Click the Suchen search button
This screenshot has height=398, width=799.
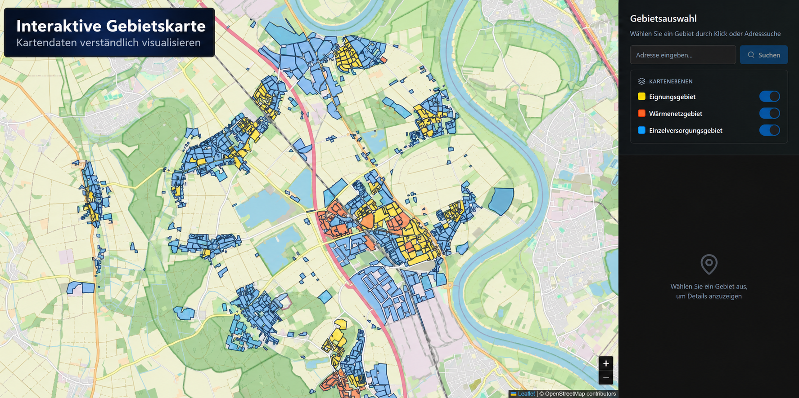coord(764,55)
